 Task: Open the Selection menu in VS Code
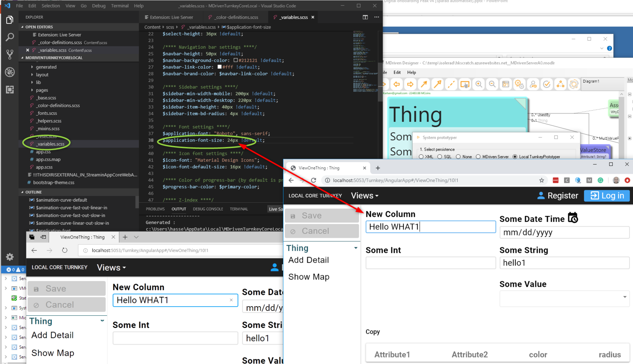click(x=51, y=6)
